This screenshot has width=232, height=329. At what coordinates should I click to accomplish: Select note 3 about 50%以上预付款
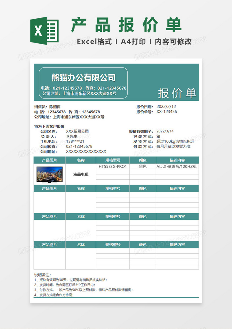(x=84, y=290)
